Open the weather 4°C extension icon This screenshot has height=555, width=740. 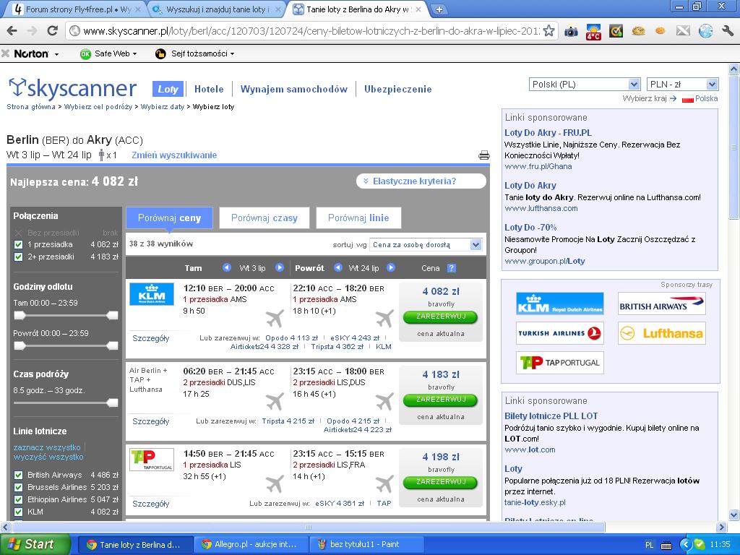point(593,32)
